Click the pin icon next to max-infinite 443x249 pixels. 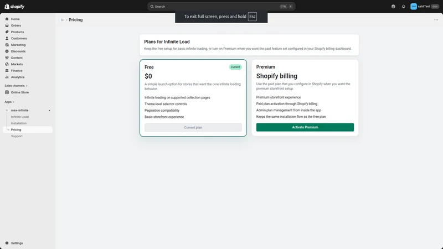click(49, 110)
